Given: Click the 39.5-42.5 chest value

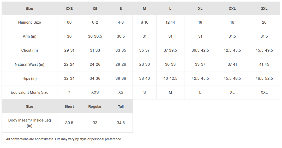Looking at the screenshot, I should pos(200,50).
